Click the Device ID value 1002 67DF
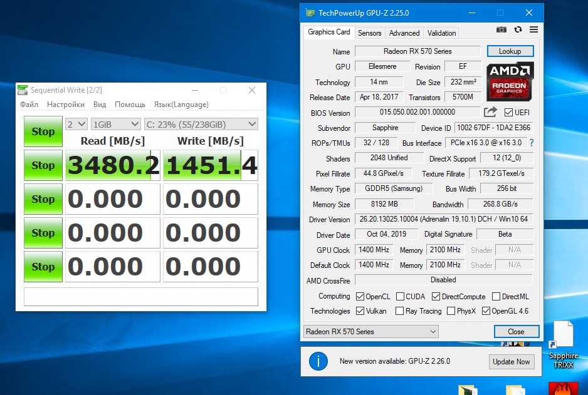588x395 pixels. pos(493,128)
